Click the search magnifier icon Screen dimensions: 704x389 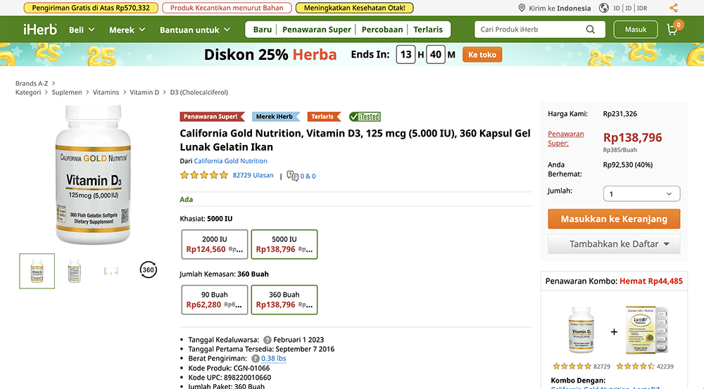[x=590, y=30]
